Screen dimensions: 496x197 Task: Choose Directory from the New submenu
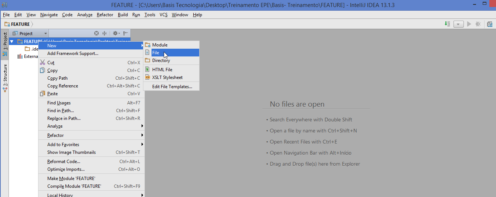click(161, 61)
